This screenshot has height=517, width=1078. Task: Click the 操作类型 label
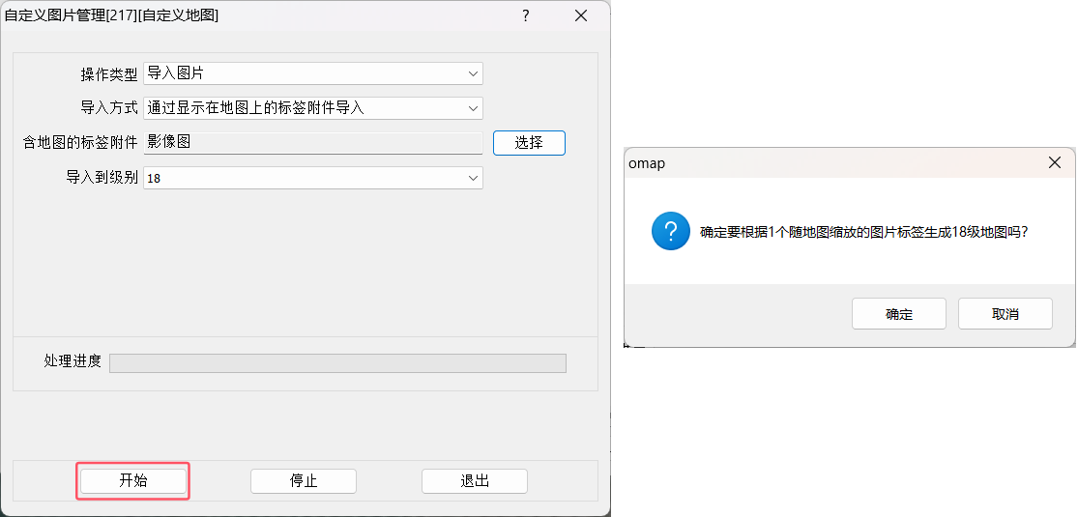(x=109, y=73)
